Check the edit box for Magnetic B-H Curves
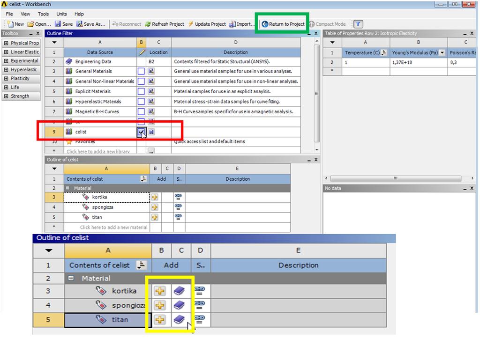The image size is (480, 339). pyautogui.click(x=141, y=111)
